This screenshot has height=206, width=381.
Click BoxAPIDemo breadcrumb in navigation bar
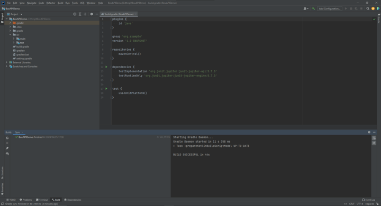(x=11, y=8)
